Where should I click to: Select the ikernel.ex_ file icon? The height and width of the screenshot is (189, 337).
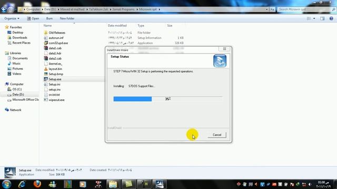(46, 64)
